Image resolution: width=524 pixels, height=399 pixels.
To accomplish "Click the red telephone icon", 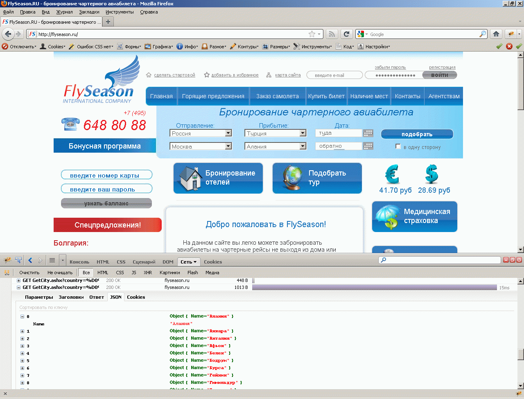I will coord(70,124).
